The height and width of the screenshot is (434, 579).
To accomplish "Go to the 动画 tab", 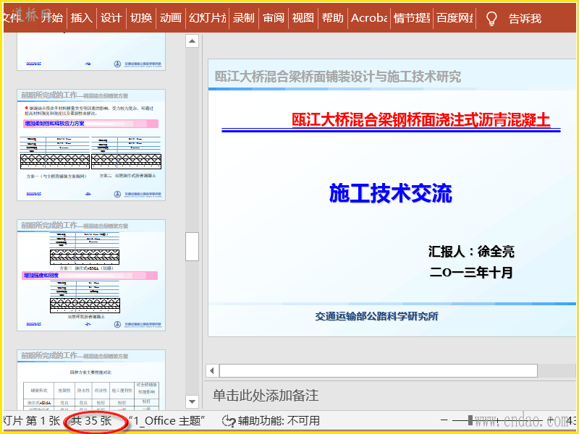I will pos(171,17).
